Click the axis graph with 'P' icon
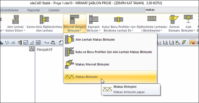 point(165,43)
